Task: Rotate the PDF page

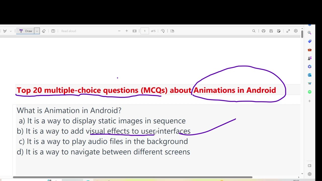Action: (163, 31)
